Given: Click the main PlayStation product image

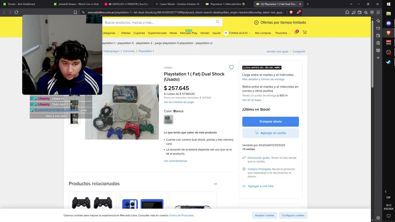Looking at the screenshot, I should click(122, 112).
